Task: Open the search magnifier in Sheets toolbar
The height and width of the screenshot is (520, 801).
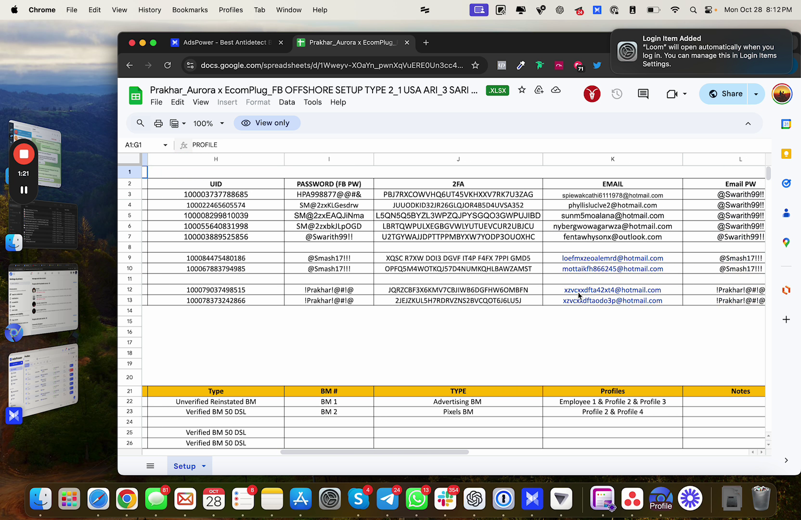Action: [x=140, y=123]
